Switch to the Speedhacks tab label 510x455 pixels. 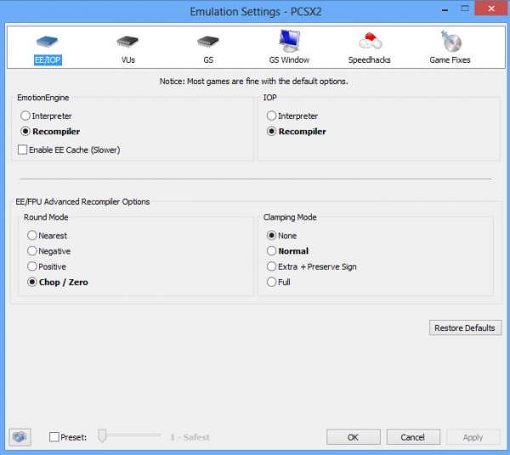click(369, 60)
